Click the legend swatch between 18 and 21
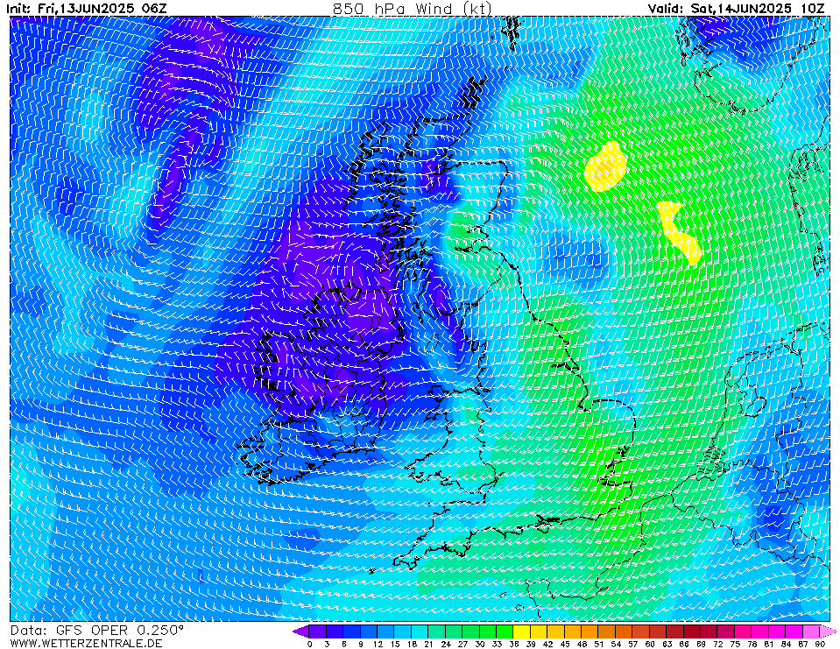Screen dimensions: 840x649 [420, 631]
